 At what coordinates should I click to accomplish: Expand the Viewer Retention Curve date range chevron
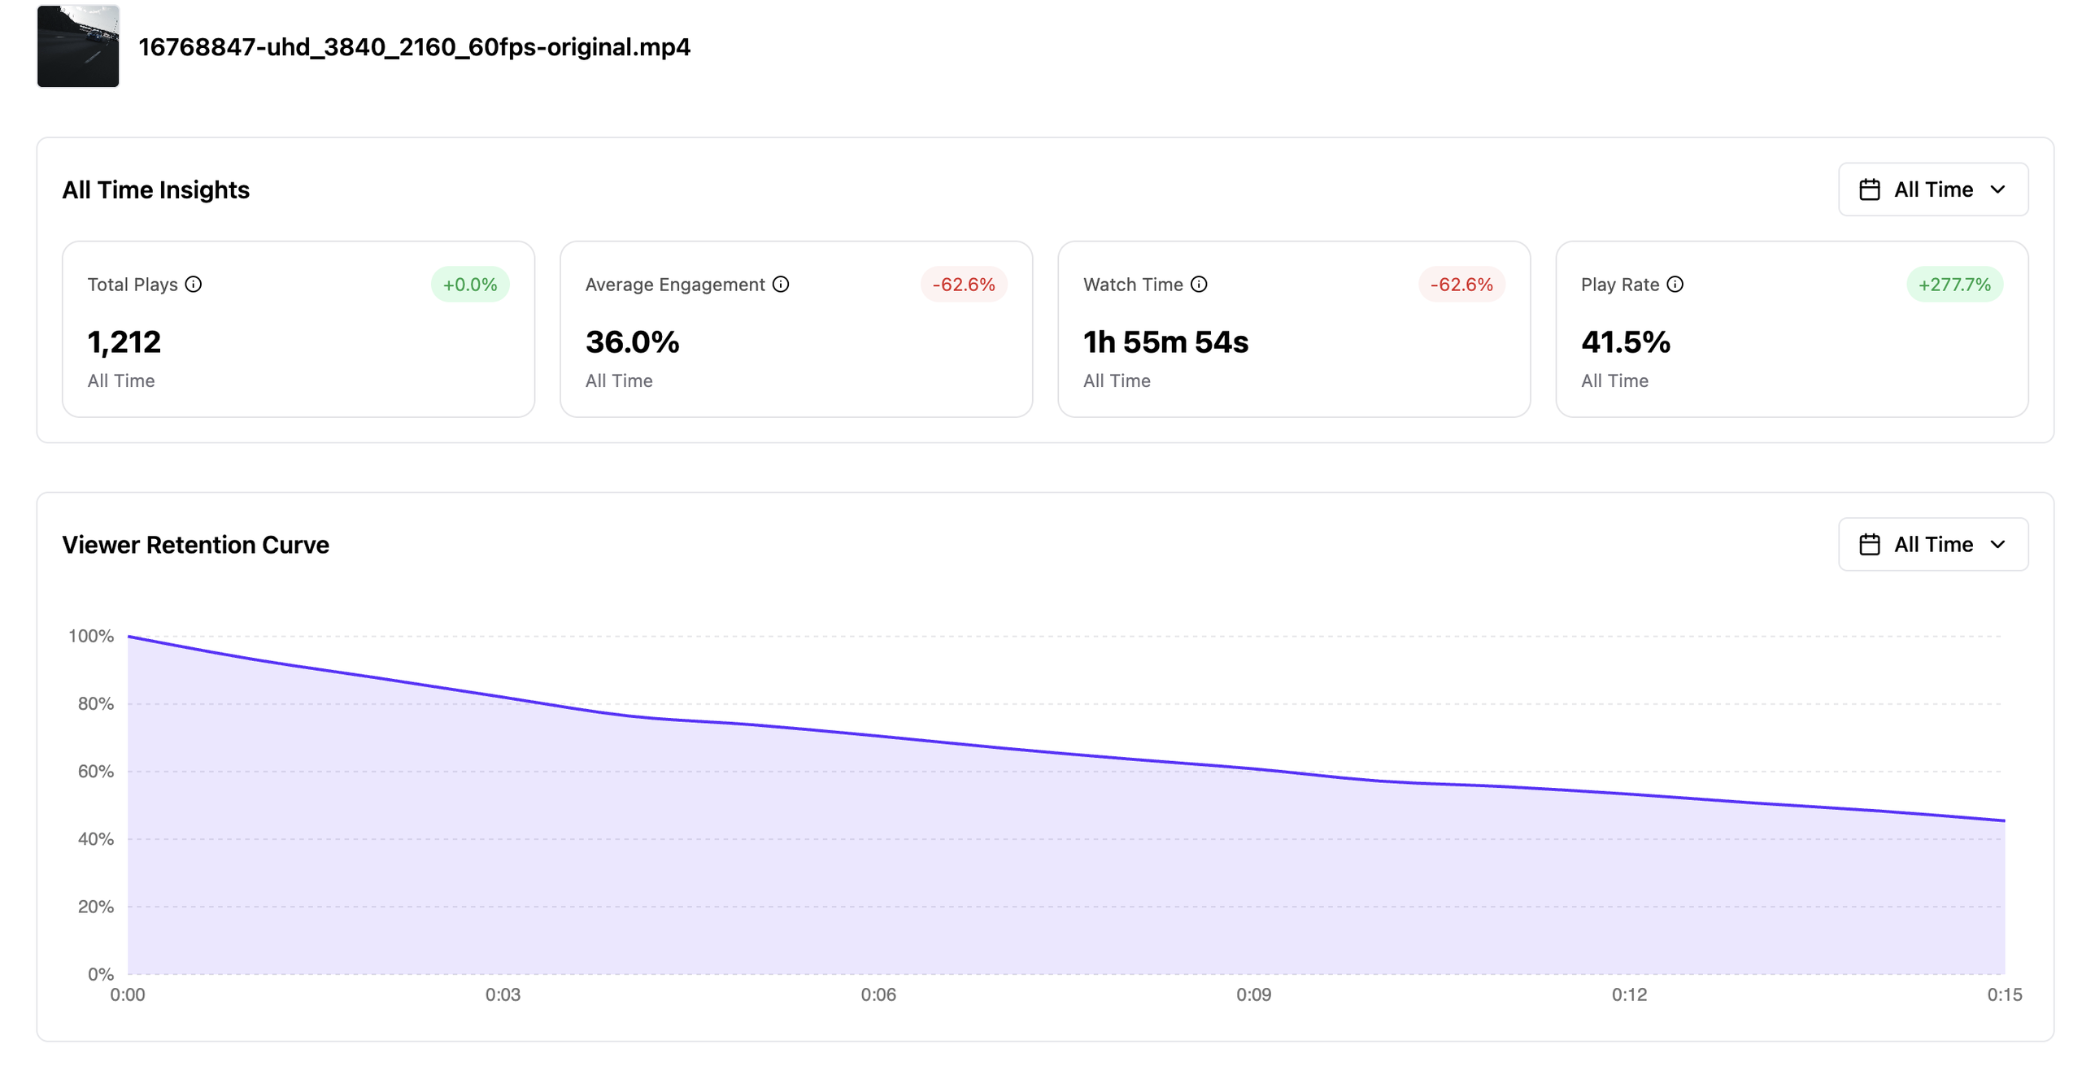(1998, 545)
